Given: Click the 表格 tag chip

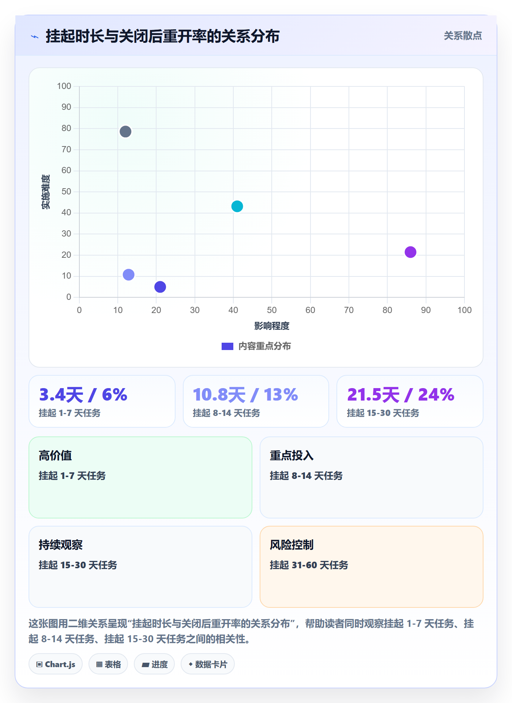Looking at the screenshot, I should point(108,664).
